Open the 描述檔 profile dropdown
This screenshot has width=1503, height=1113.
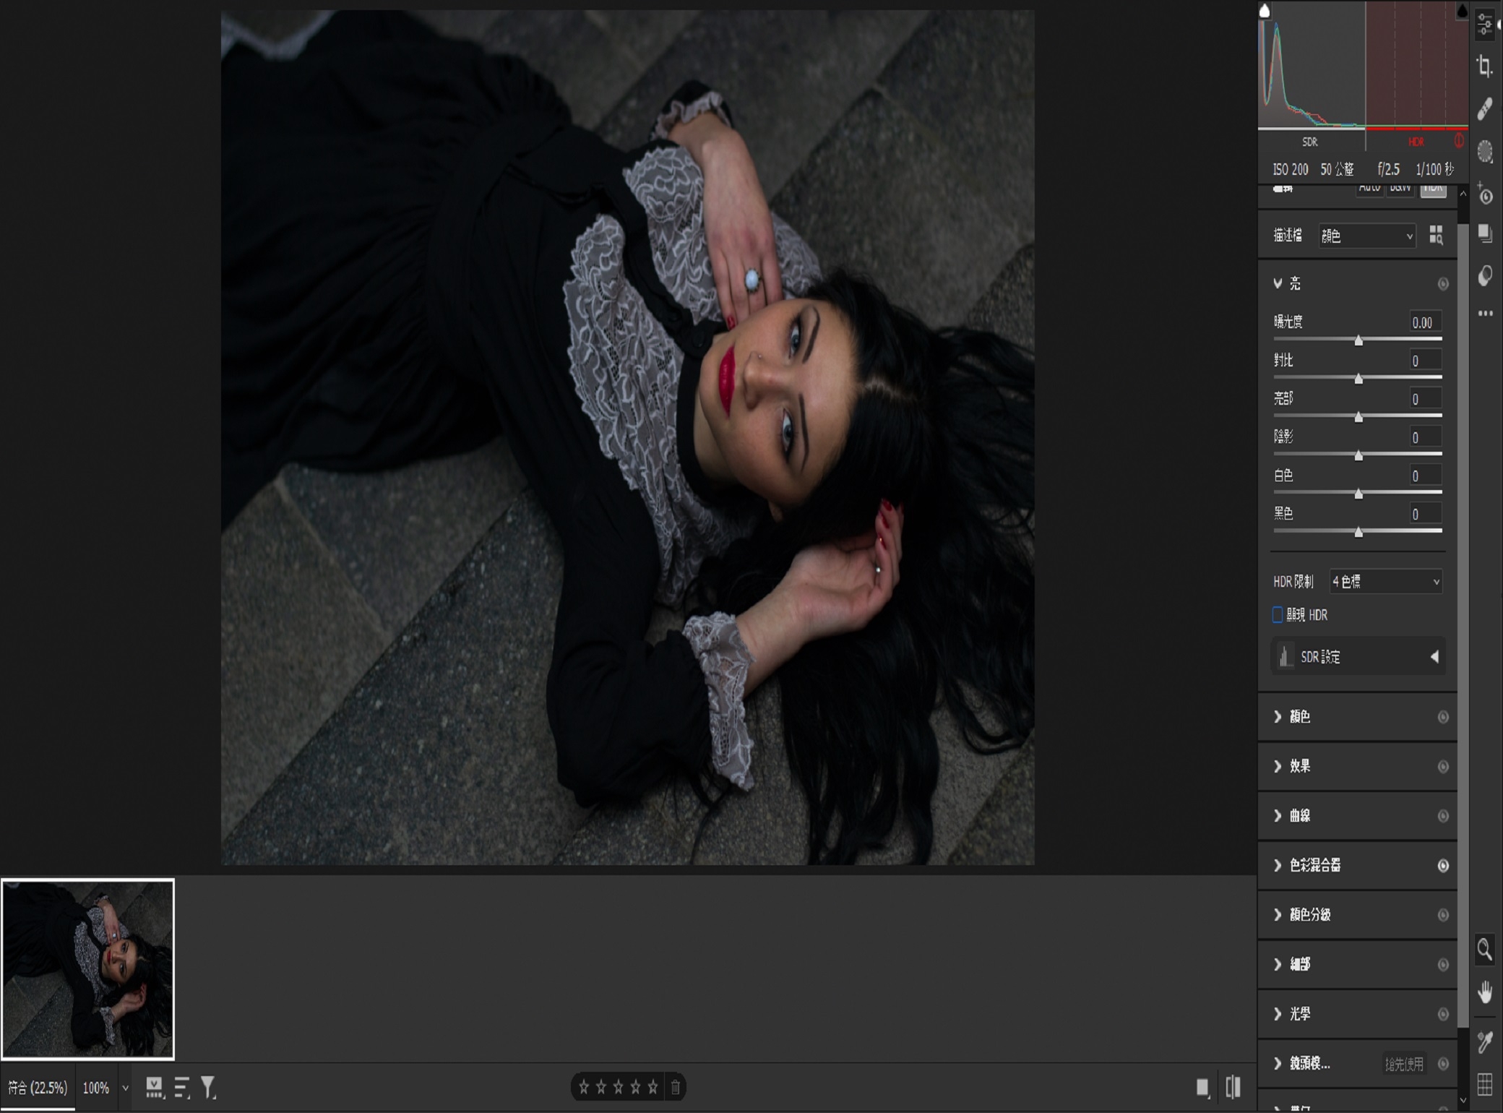point(1366,236)
